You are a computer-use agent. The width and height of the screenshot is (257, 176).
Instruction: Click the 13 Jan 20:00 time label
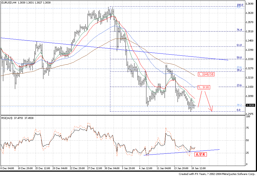coord(181,168)
